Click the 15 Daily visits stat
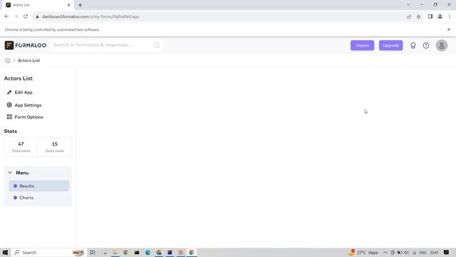 coord(55,147)
